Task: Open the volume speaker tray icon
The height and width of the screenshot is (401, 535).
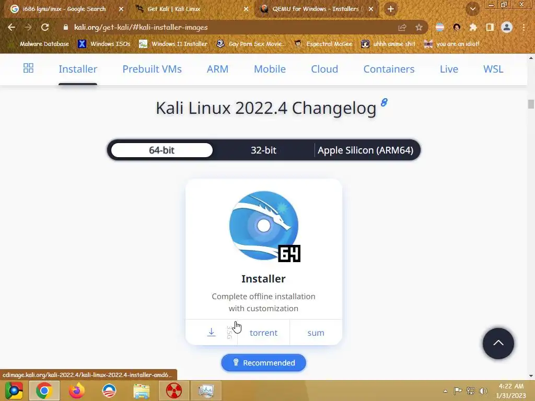Action: click(x=483, y=391)
